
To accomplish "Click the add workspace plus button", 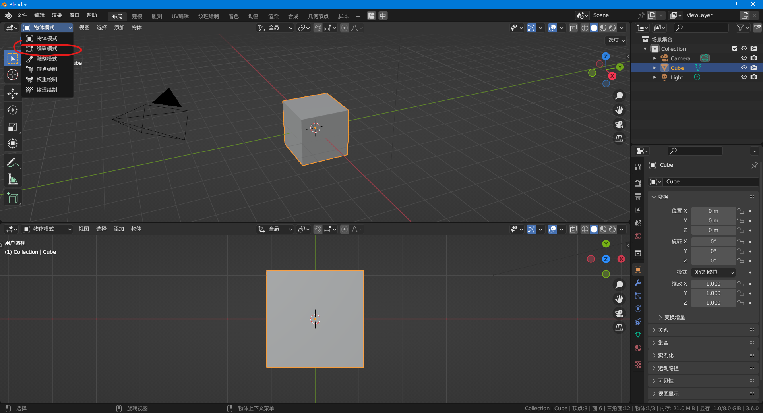I will (358, 16).
